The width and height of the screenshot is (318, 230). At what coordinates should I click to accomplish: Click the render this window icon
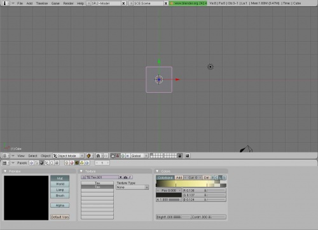pyautogui.click(x=187, y=156)
